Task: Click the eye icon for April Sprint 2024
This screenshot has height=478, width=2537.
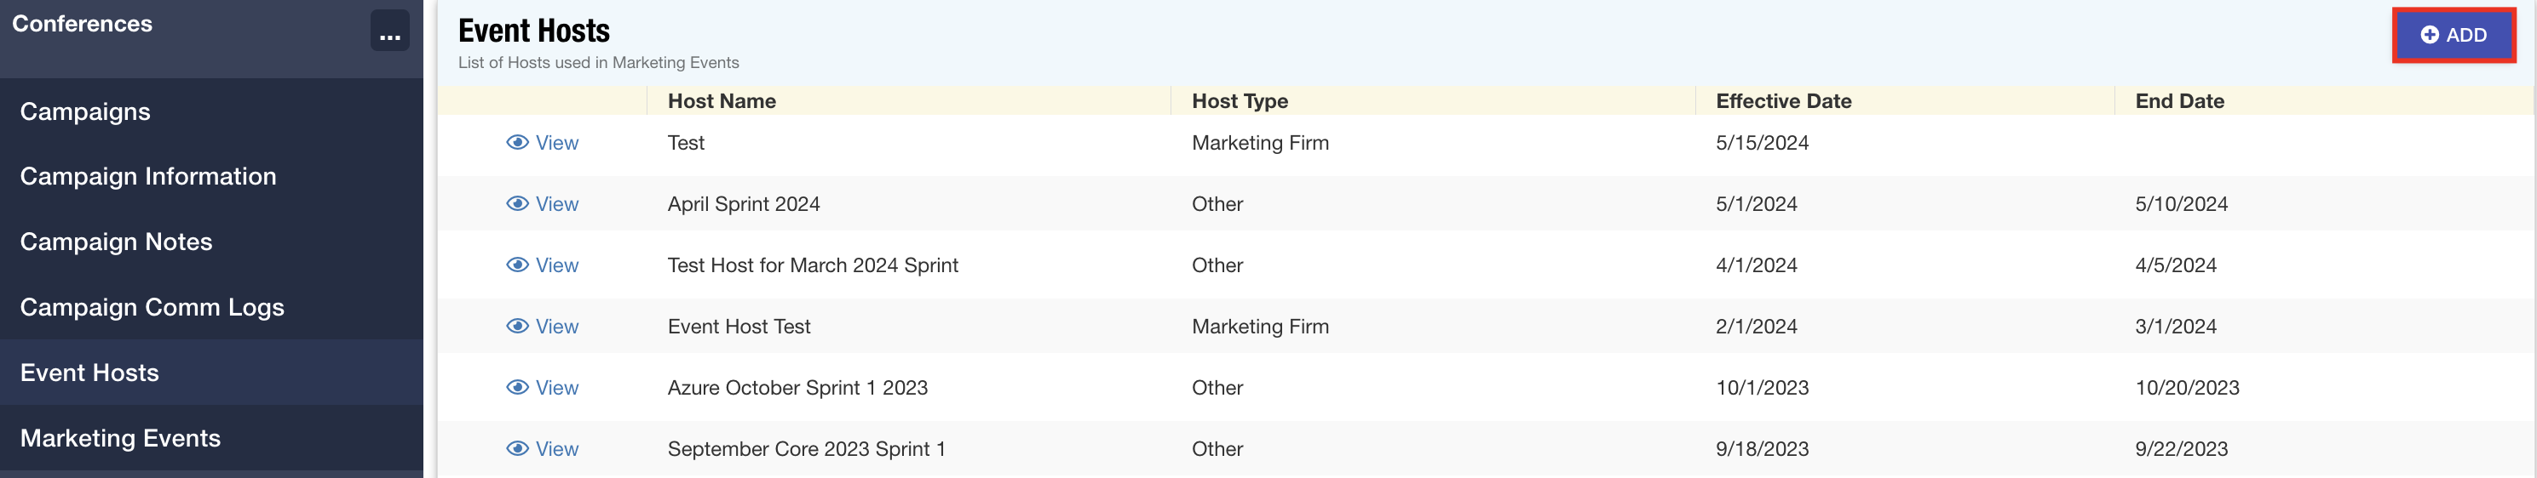Action: [x=517, y=203]
